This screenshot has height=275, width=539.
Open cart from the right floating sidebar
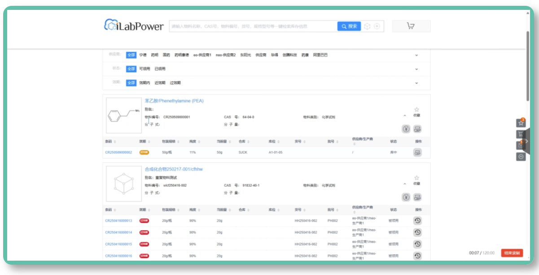tap(521, 134)
